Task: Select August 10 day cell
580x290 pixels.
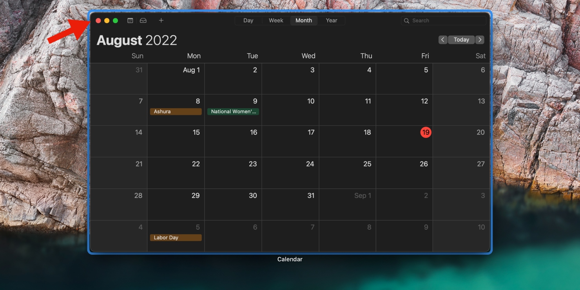Action: pos(290,110)
